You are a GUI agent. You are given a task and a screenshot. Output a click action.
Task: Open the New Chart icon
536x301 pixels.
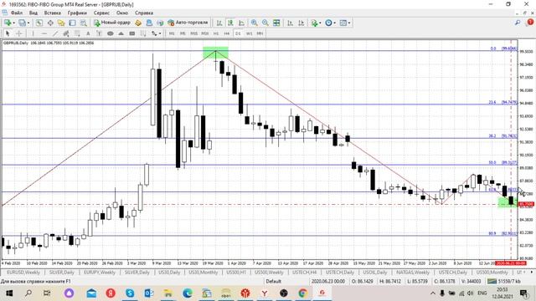pyautogui.click(x=8, y=23)
